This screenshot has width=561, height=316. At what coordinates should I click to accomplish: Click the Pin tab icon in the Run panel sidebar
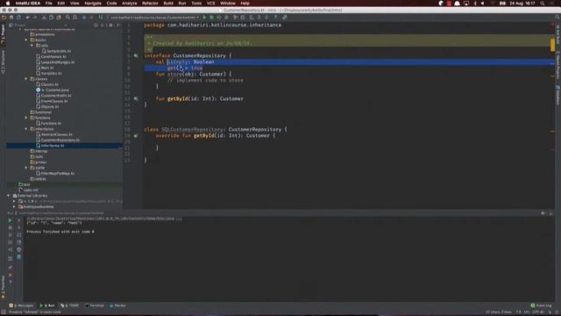tap(11, 267)
